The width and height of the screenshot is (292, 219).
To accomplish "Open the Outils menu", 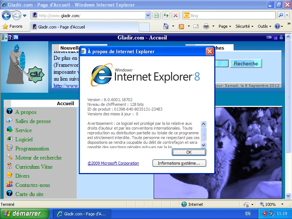I will (264, 26).
